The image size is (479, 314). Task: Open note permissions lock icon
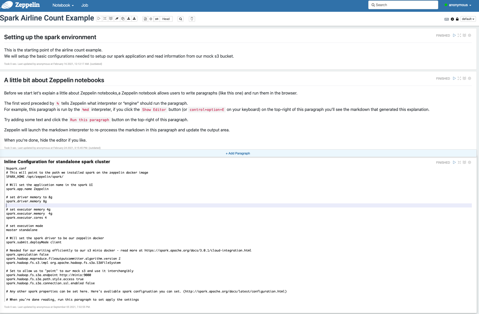[457, 19]
